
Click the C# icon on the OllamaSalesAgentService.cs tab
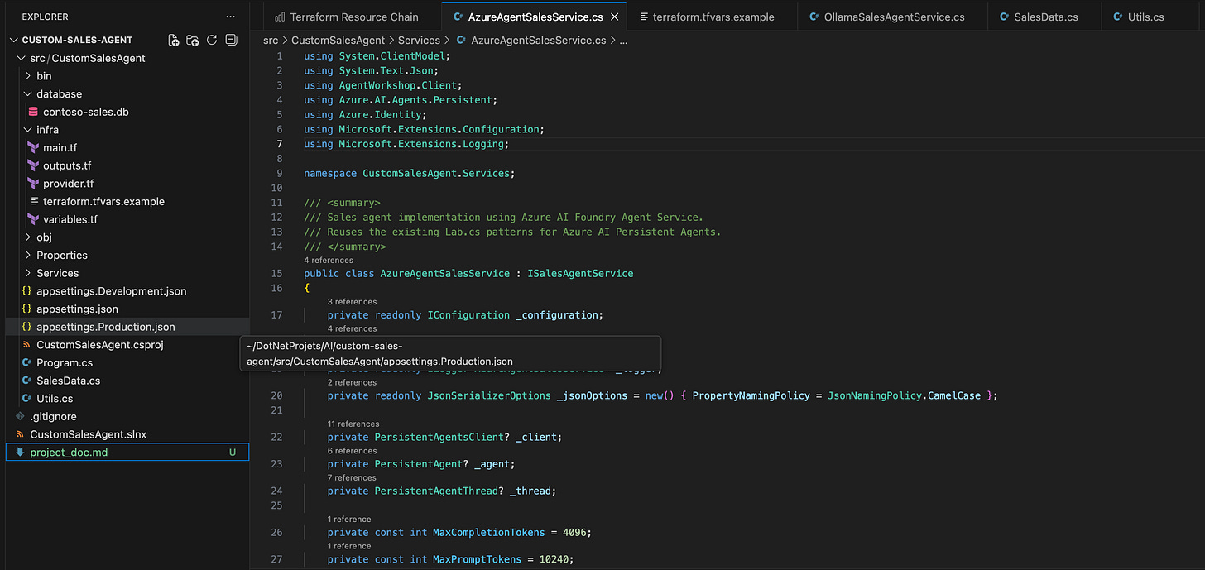(x=814, y=17)
